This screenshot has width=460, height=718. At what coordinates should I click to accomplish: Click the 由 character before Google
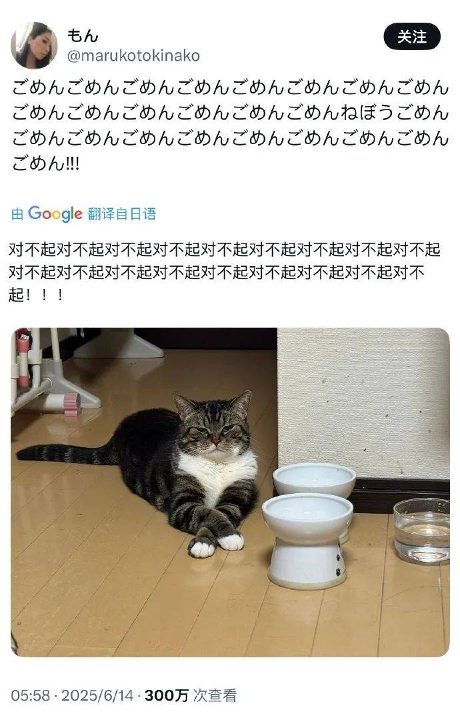[17, 214]
